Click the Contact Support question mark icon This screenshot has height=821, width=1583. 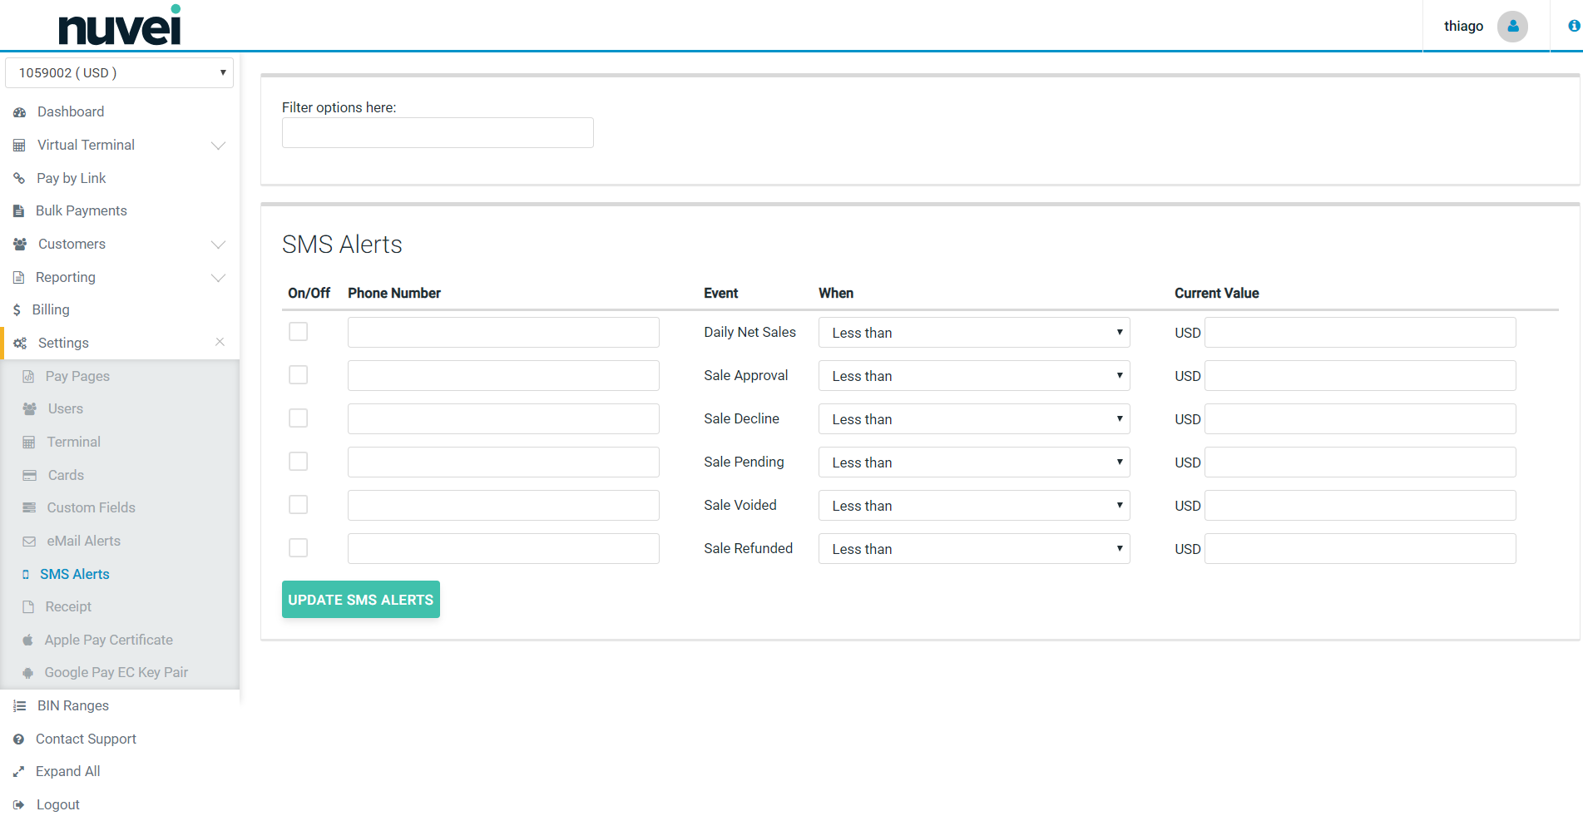tap(19, 739)
